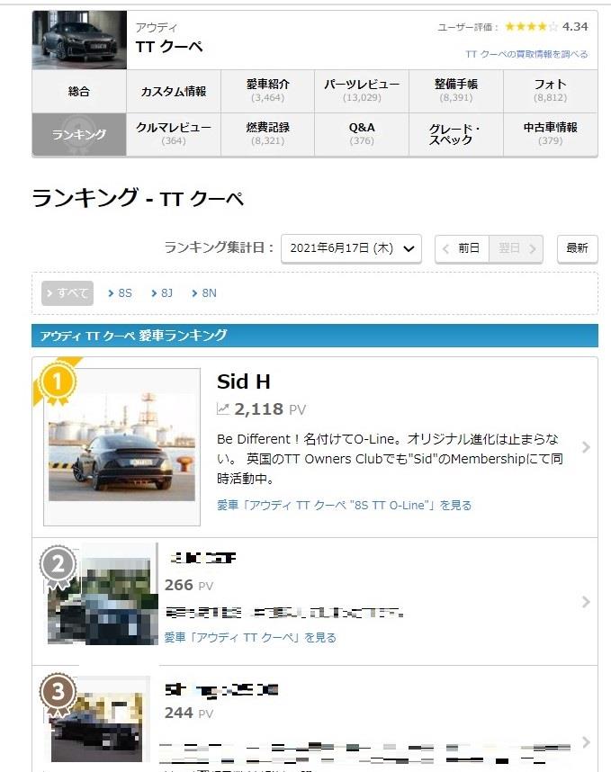Click the 244 PV count text

(x=189, y=714)
